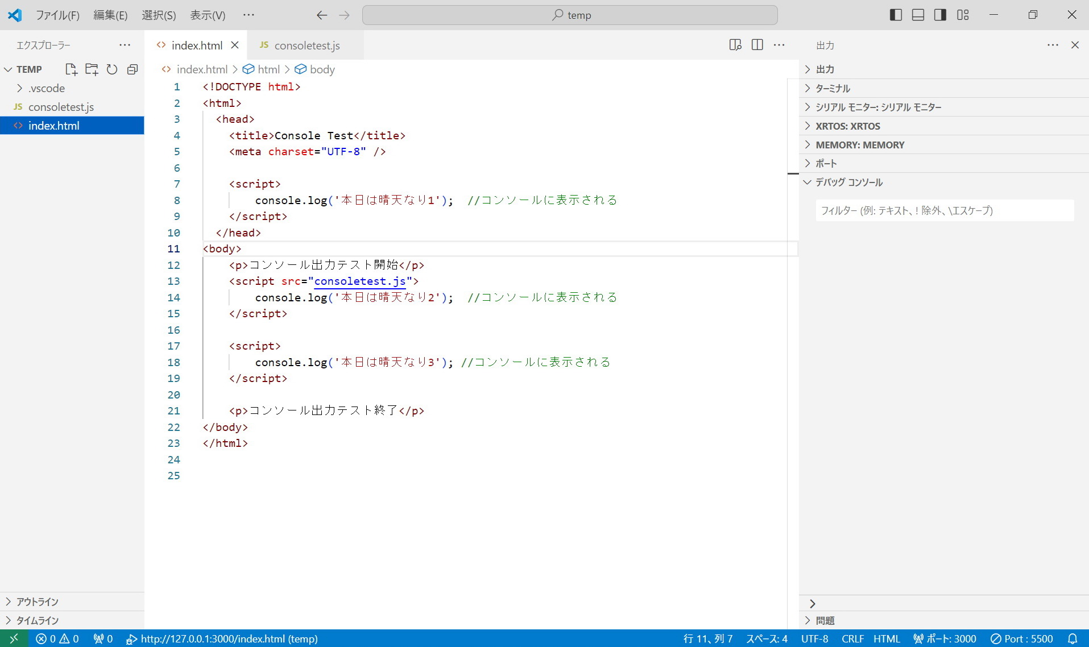The width and height of the screenshot is (1089, 647).
Task: Change CRLF end of line sequence
Action: pyautogui.click(x=852, y=638)
